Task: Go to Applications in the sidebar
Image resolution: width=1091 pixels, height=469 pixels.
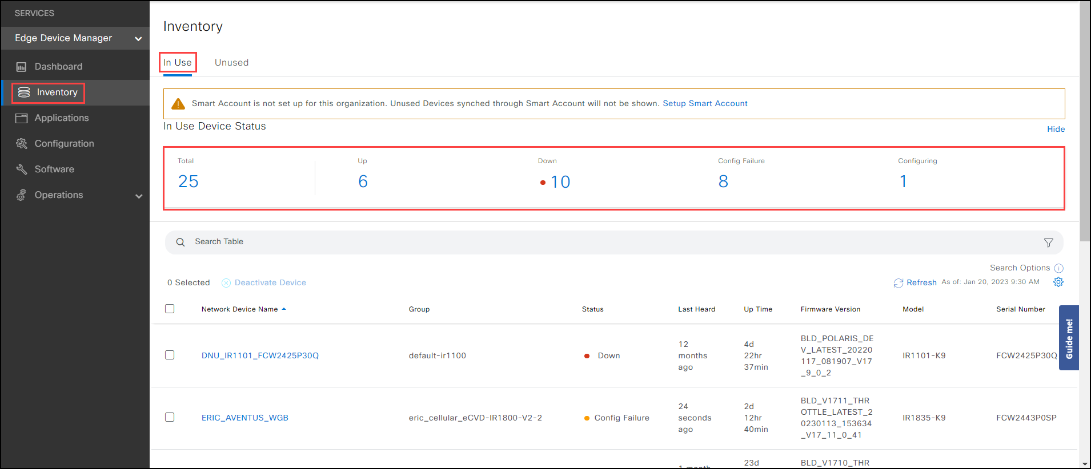Action: 62,118
